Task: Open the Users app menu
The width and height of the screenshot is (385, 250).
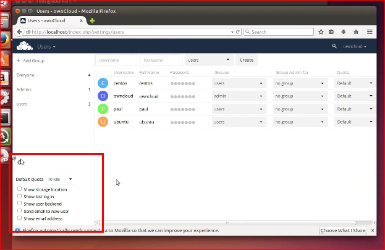Action: [x=46, y=47]
